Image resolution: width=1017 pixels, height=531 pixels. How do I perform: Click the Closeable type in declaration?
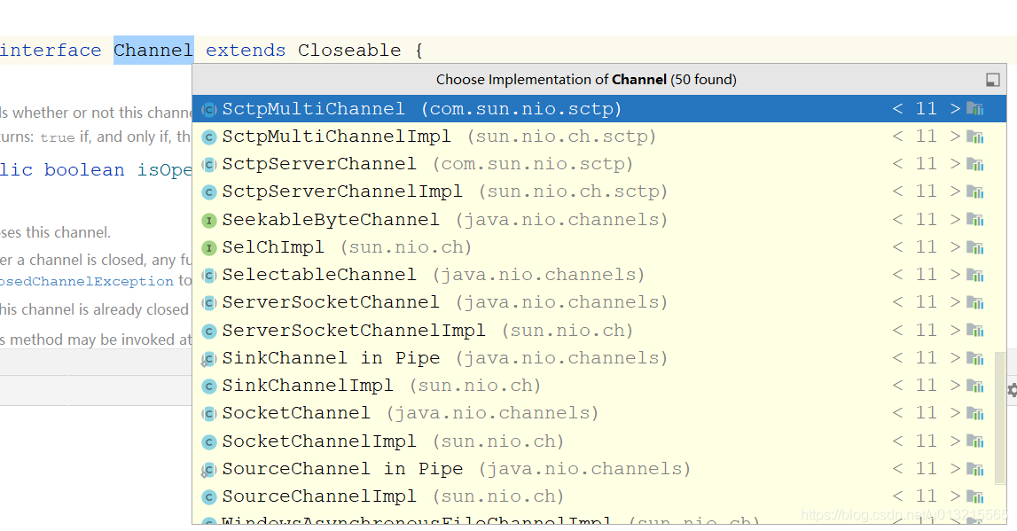(349, 50)
